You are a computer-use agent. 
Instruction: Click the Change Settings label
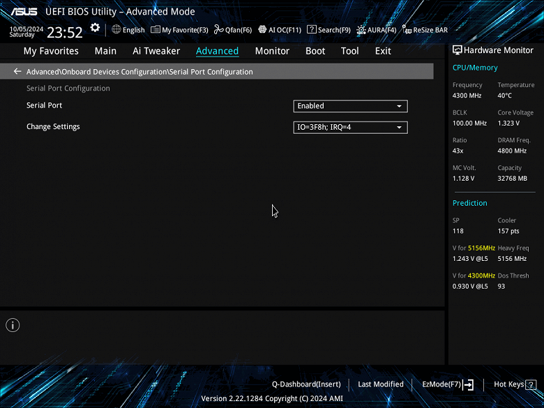tap(53, 127)
